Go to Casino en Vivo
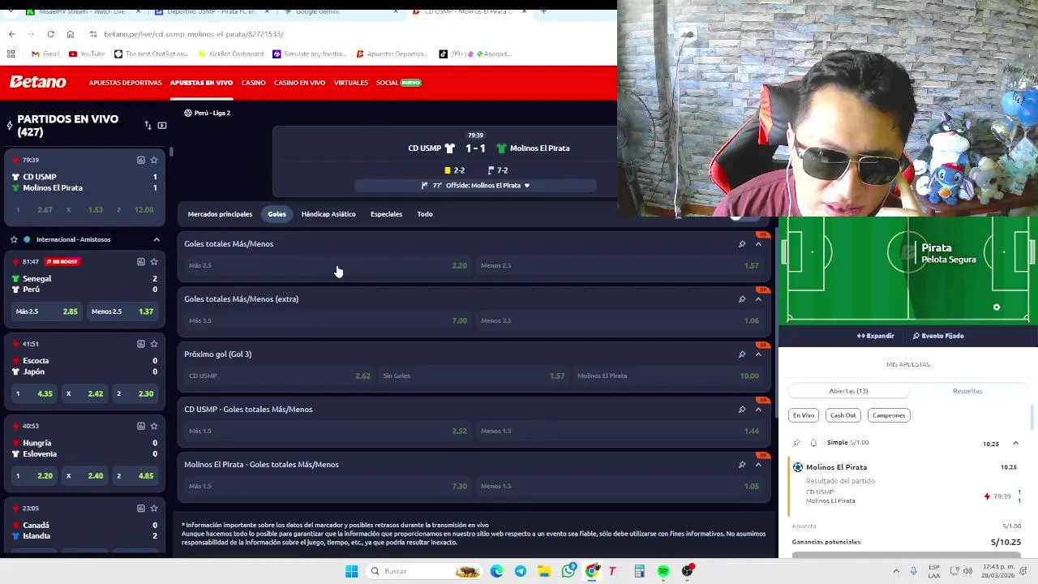1038x584 pixels. 299,83
